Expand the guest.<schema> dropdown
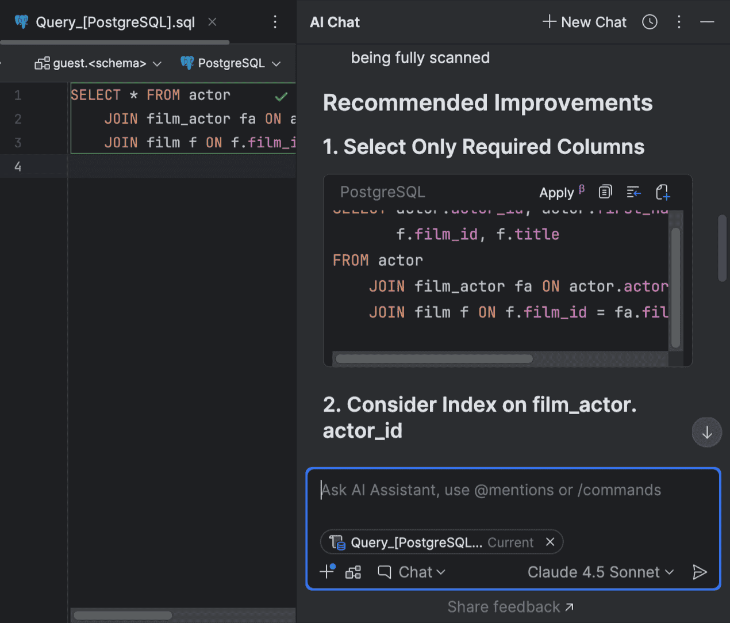Screen dimensions: 730x623 tap(98, 63)
